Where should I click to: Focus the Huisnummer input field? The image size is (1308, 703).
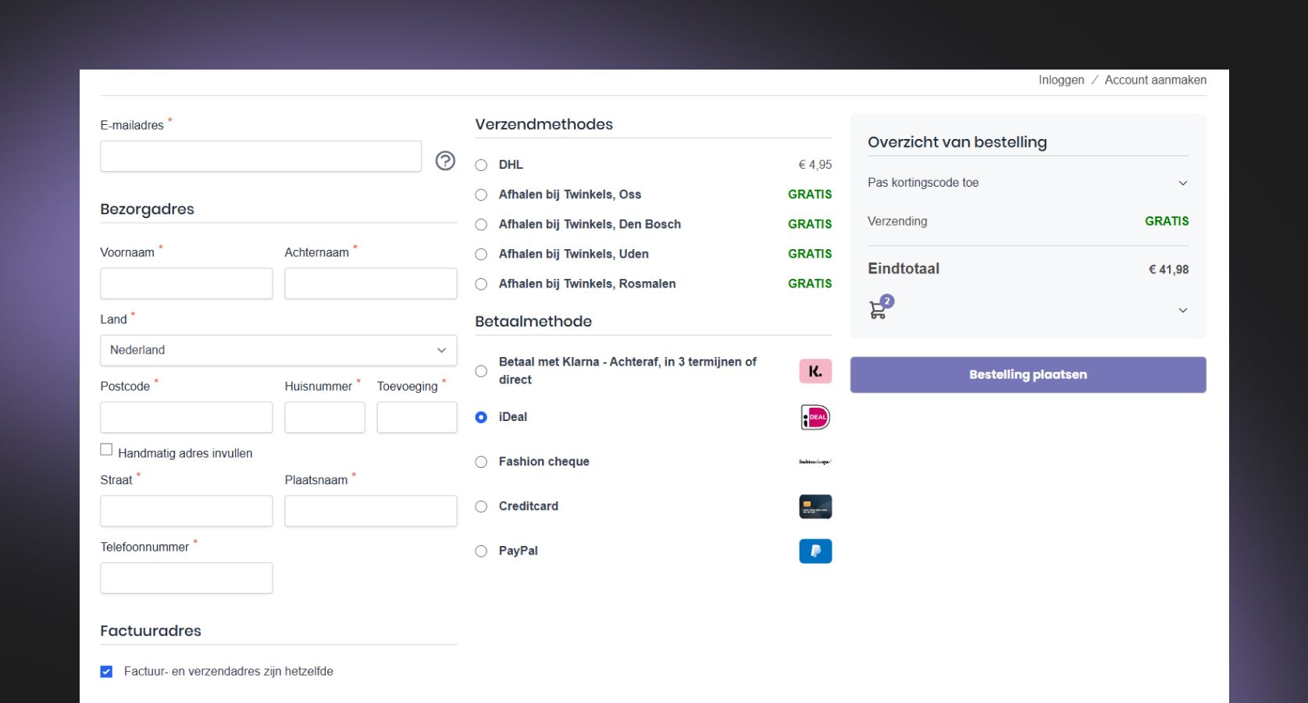coord(325,417)
